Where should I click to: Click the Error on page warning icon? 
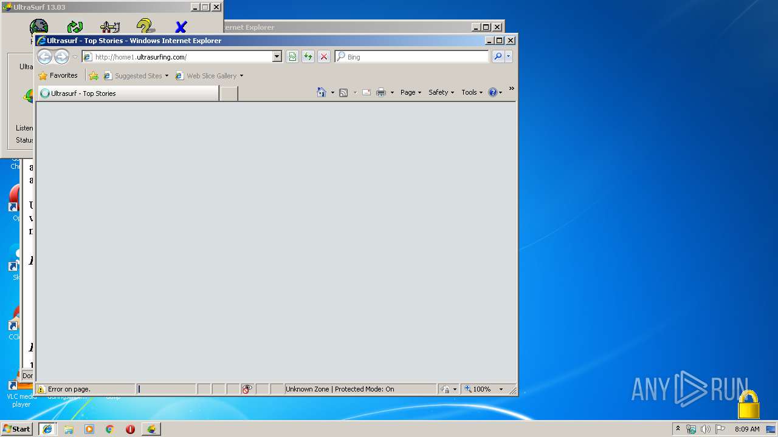pyautogui.click(x=41, y=389)
